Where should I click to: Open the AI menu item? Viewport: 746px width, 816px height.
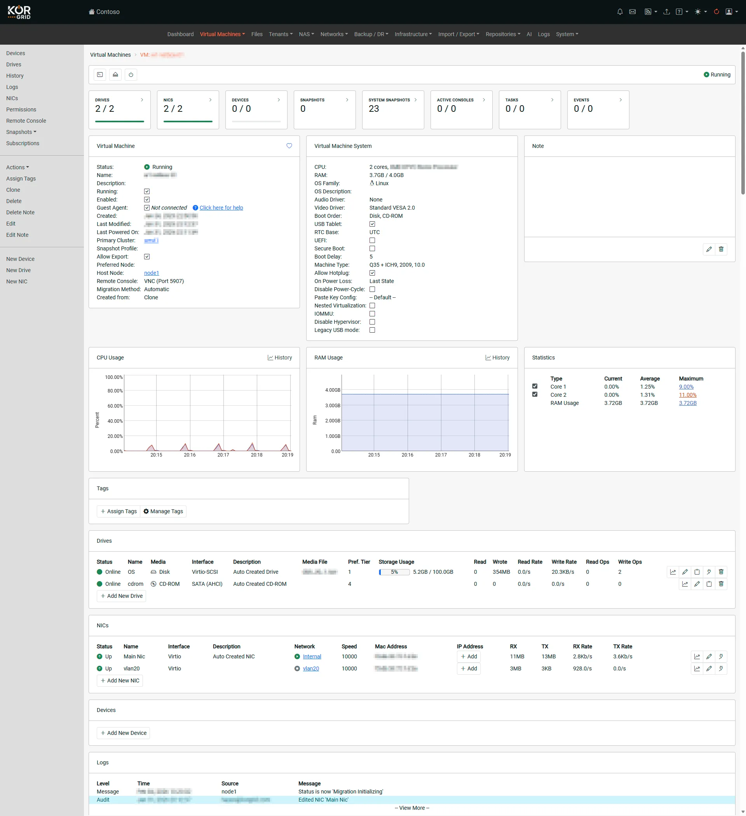coord(529,34)
